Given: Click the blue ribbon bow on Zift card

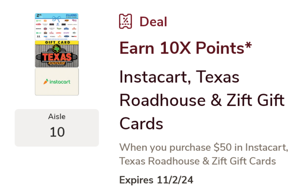Looking at the screenshot, I should (x=56, y=18).
